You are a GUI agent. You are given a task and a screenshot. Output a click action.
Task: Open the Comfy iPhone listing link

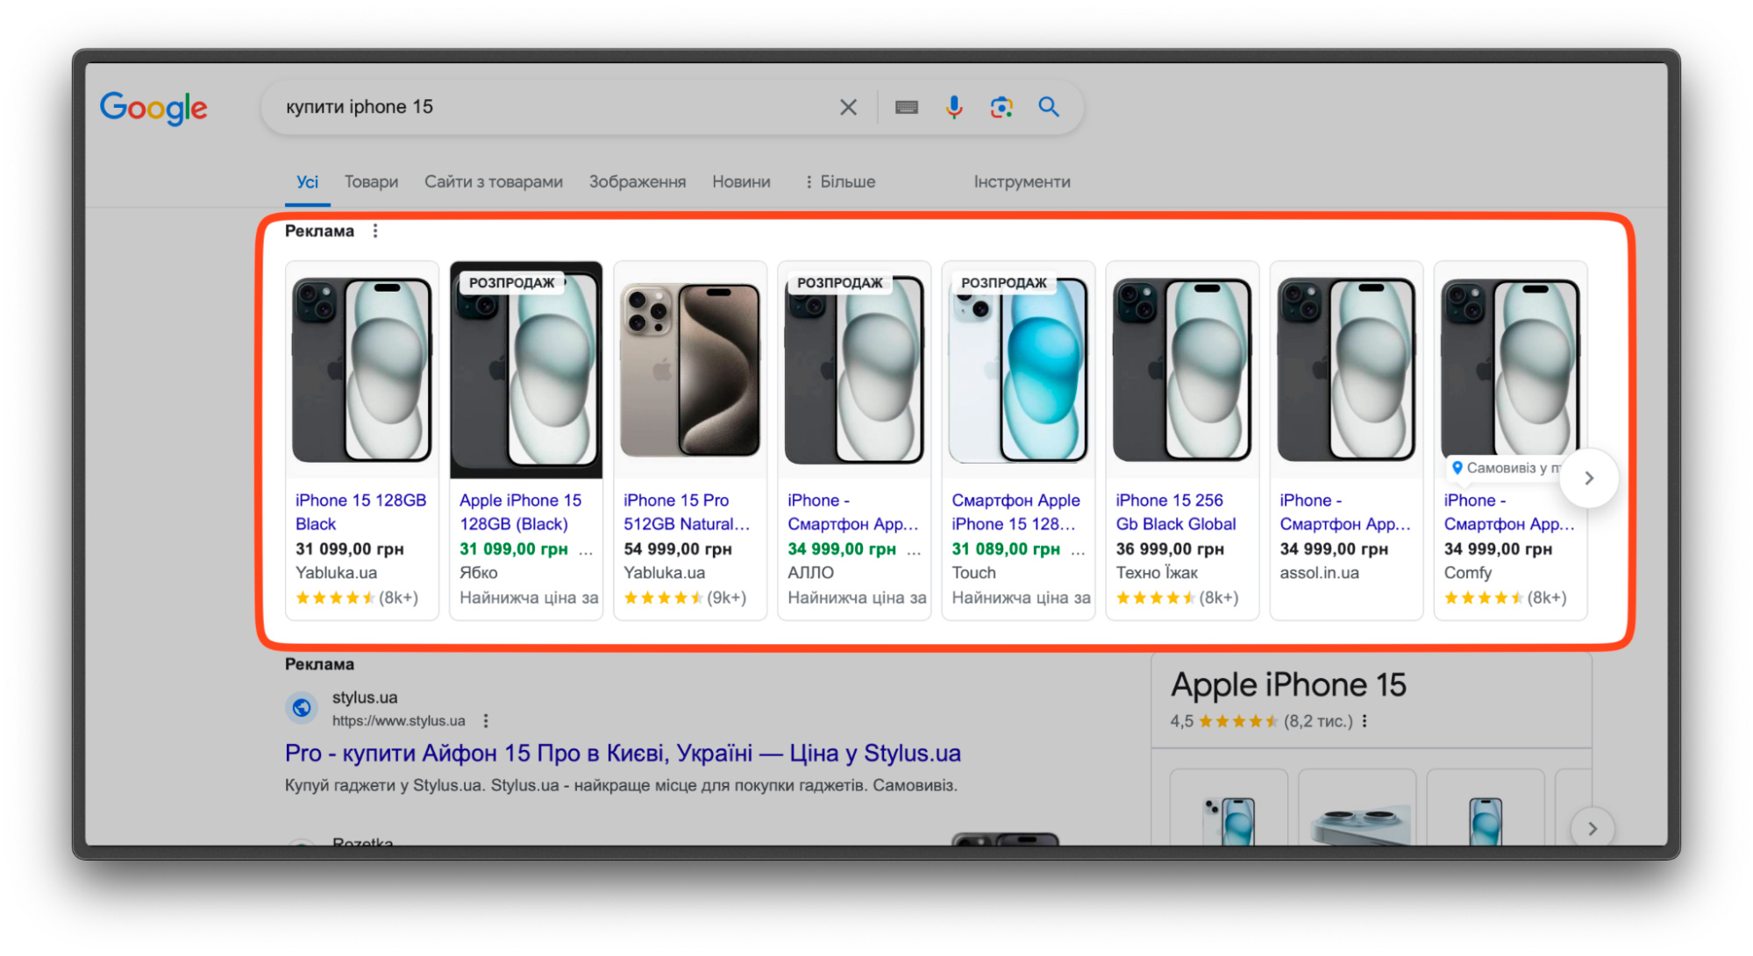pyautogui.click(x=1509, y=512)
